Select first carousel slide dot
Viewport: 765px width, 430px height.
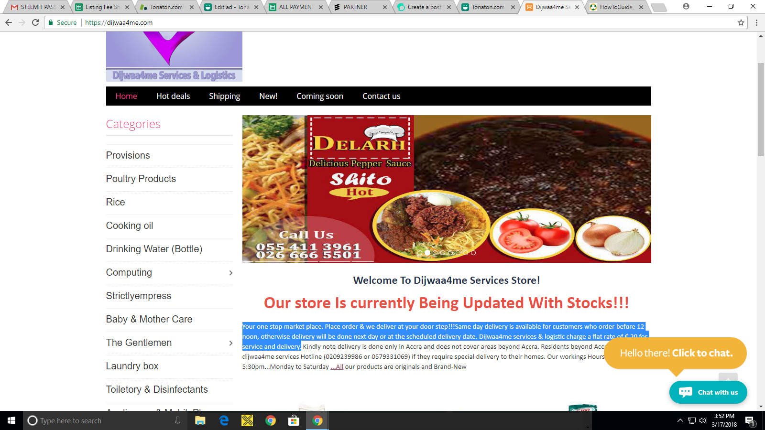click(420, 253)
